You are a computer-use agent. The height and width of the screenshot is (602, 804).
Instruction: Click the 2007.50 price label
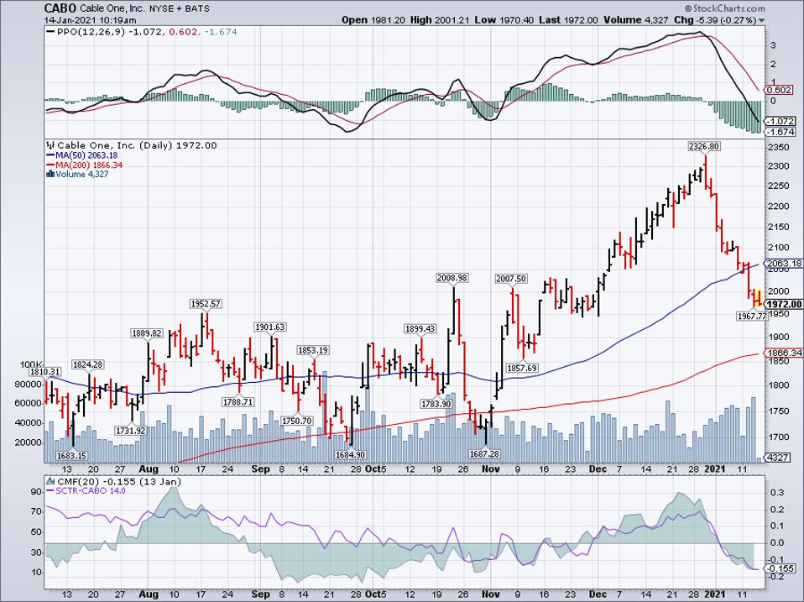pyautogui.click(x=511, y=279)
